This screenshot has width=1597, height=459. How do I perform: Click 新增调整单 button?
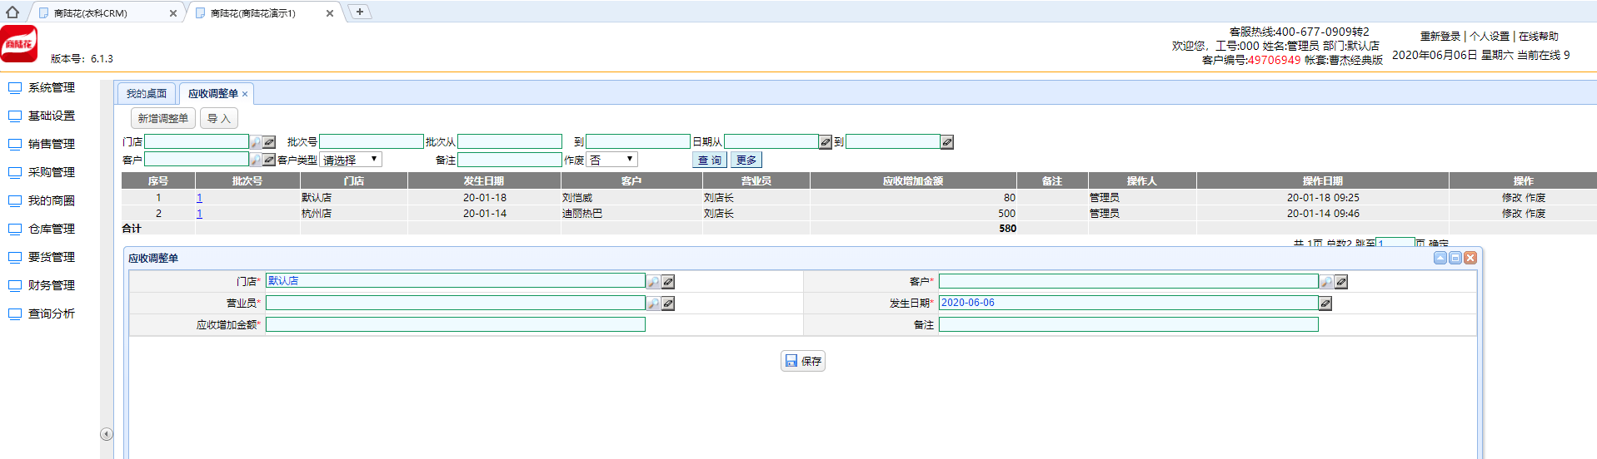click(163, 118)
